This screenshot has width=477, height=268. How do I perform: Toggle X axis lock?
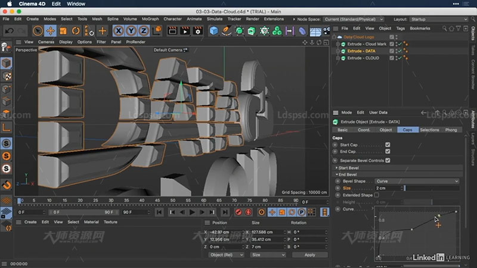tap(118, 31)
